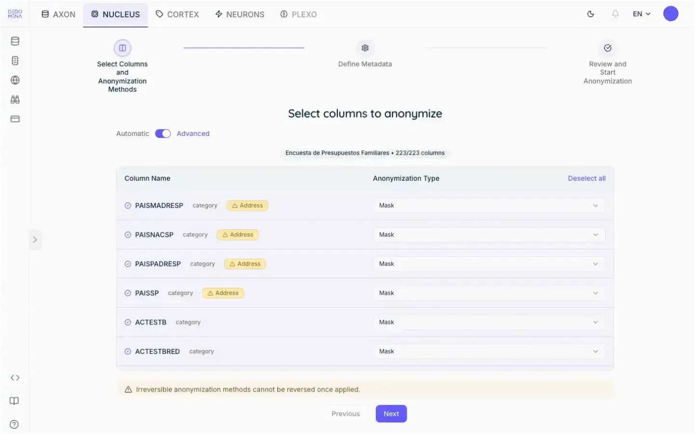Image resolution: width=695 pixels, height=434 pixels.
Task: Click the Address tag on PAISPADRESP
Action: coord(245,264)
